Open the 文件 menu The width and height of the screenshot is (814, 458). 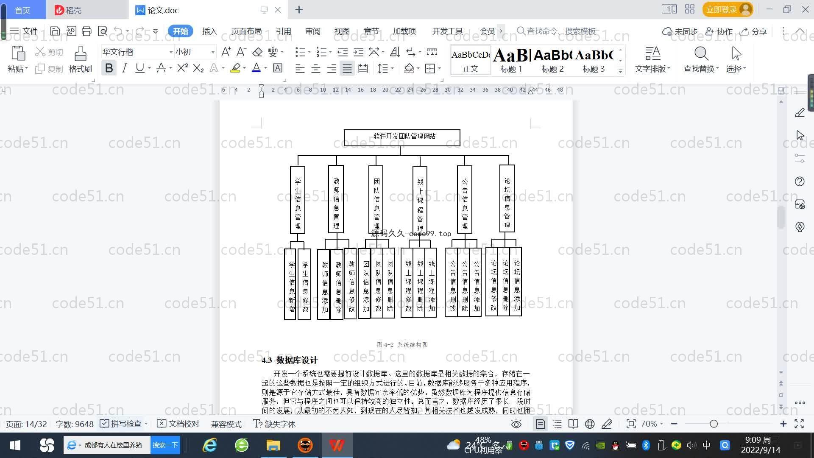[x=24, y=31]
